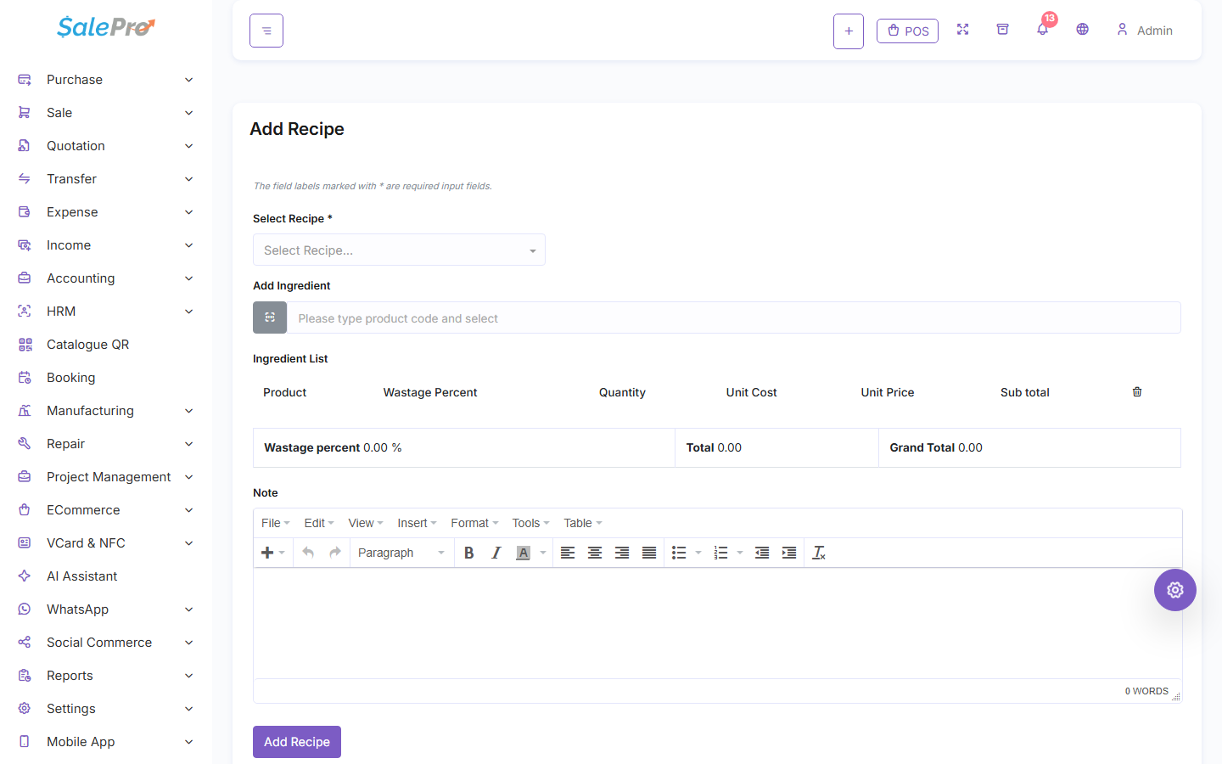The width and height of the screenshot is (1222, 764).
Task: Open the Paragraph format dropdown
Action: pos(401,553)
